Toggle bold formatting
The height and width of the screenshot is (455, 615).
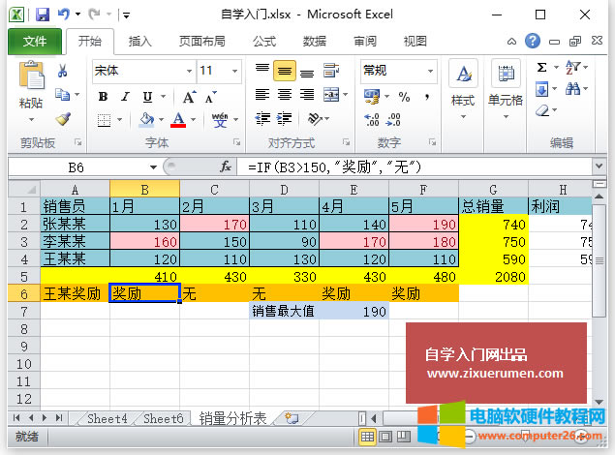point(101,95)
